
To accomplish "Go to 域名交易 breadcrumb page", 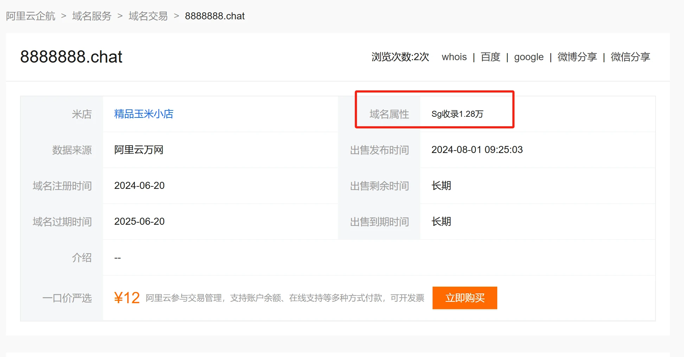I will [148, 16].
